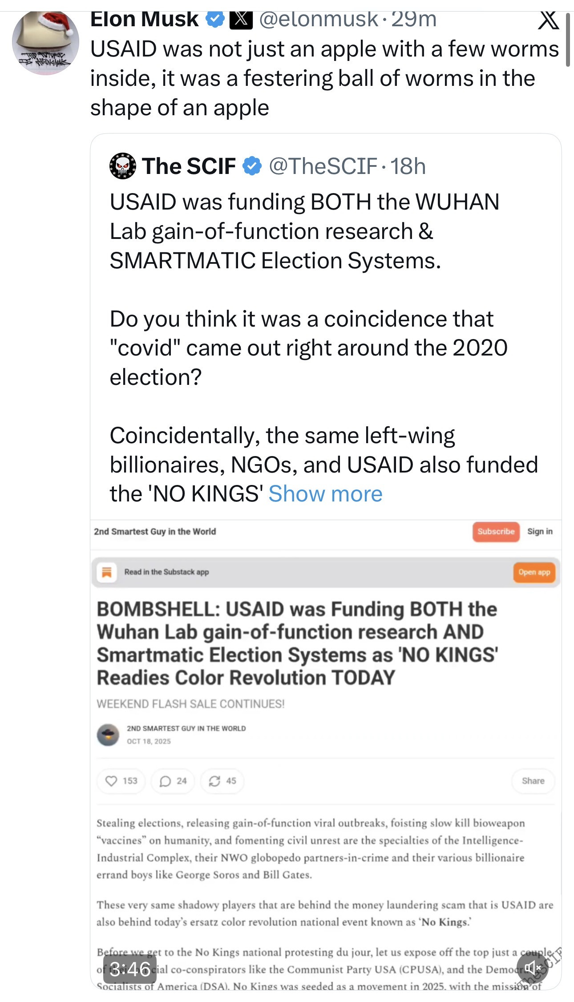
Task: Click the Sign in link
Action: (x=540, y=531)
